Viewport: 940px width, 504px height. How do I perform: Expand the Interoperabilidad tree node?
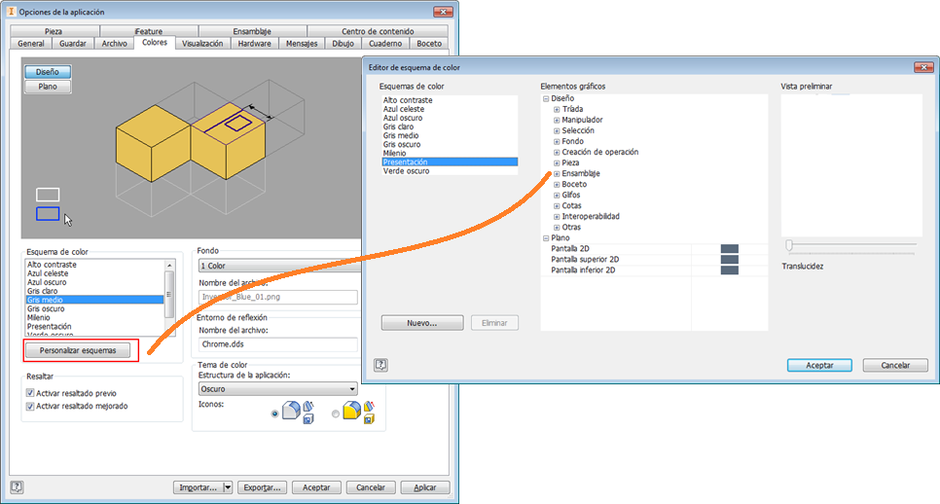point(557,217)
